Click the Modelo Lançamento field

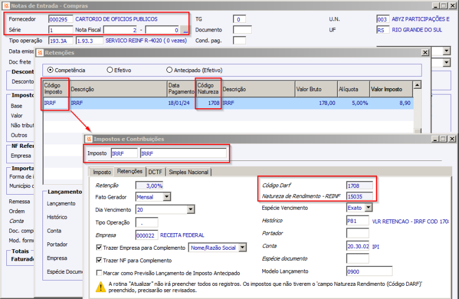(x=369, y=272)
